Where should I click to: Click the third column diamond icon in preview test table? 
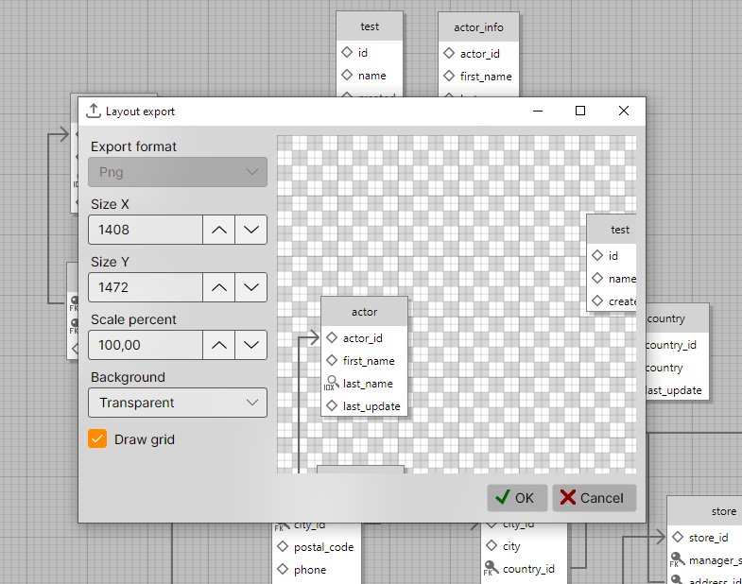(597, 301)
